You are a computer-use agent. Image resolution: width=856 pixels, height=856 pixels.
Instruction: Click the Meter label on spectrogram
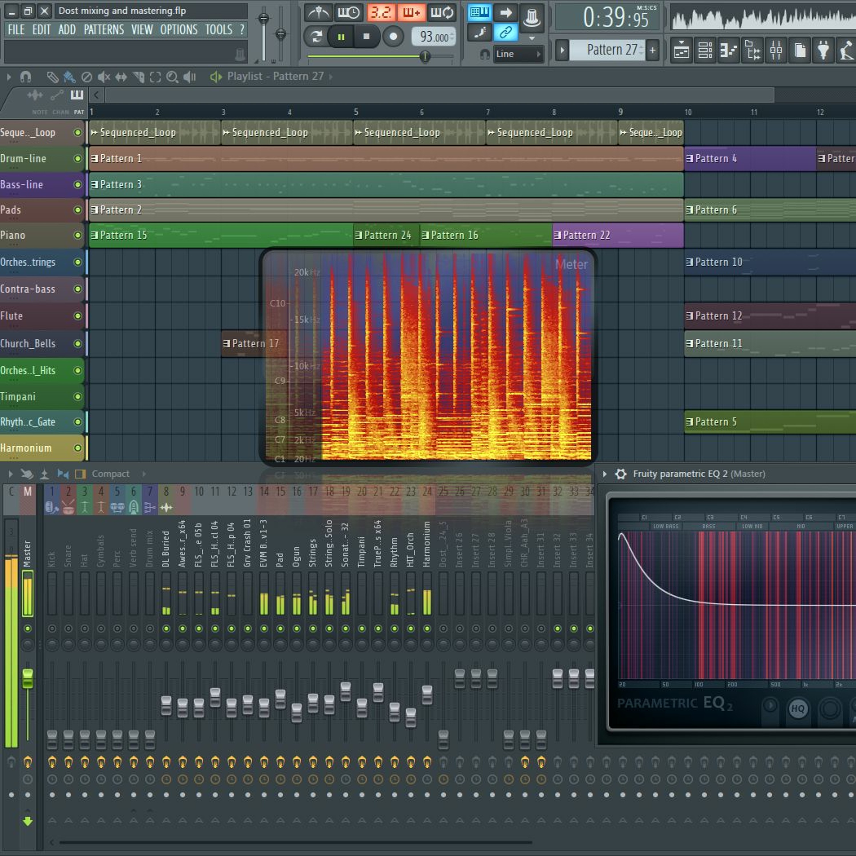click(571, 265)
